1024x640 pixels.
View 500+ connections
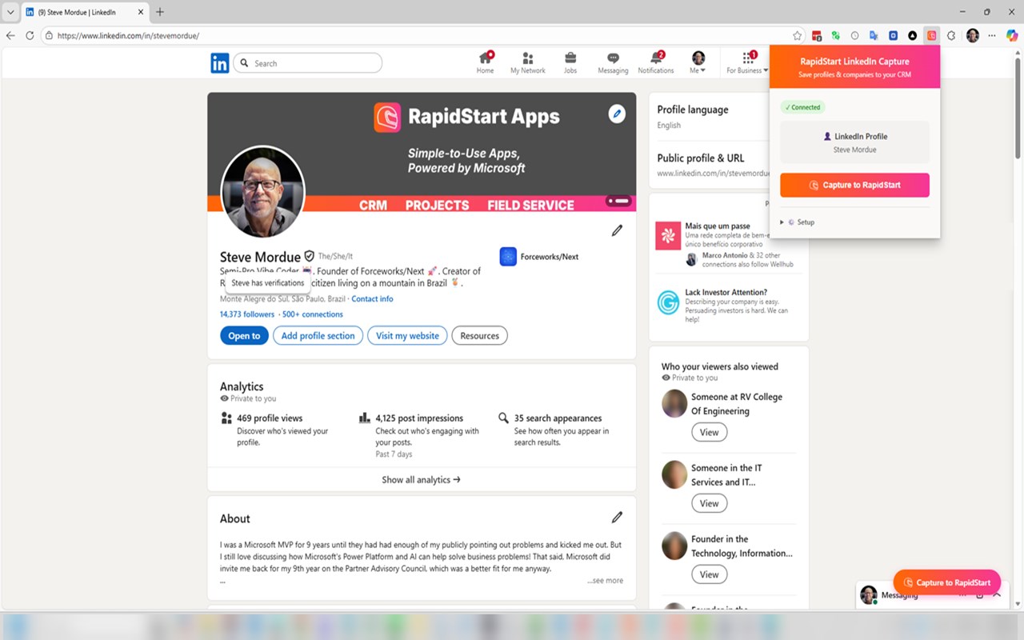[313, 314]
